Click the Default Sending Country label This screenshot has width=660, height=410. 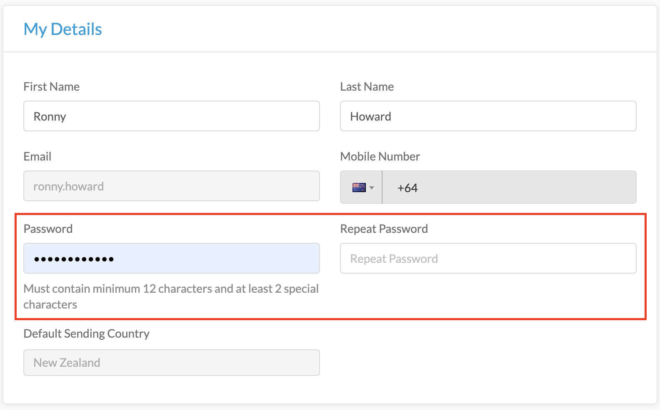tap(87, 333)
